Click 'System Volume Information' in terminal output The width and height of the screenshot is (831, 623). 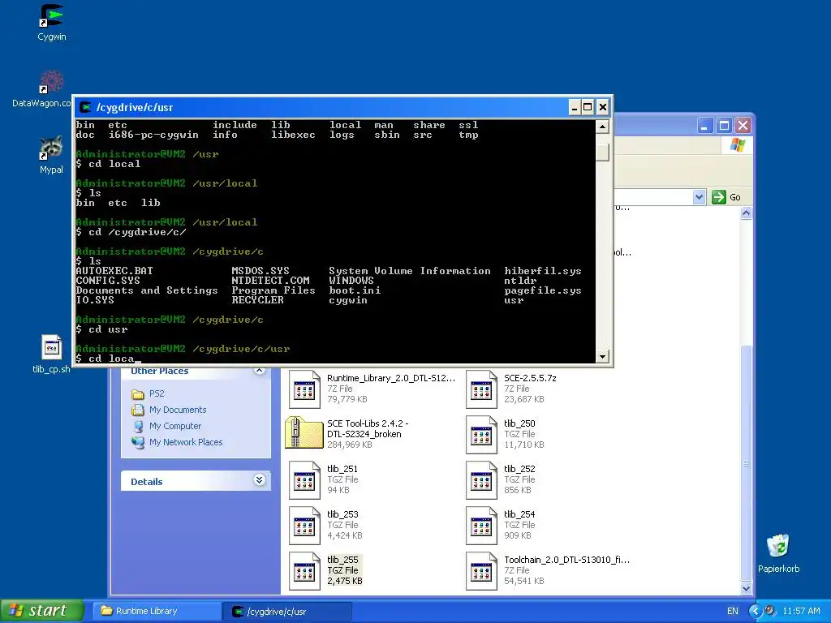coord(410,271)
